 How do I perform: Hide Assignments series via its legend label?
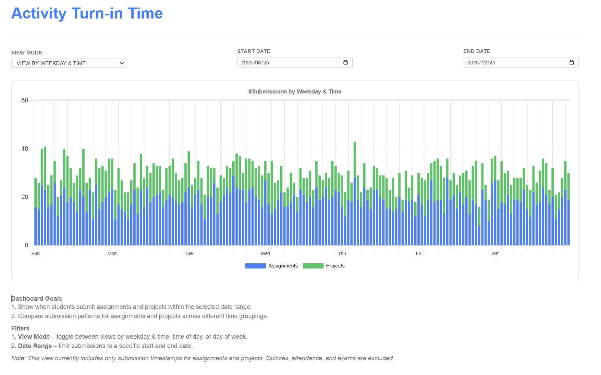tap(283, 266)
